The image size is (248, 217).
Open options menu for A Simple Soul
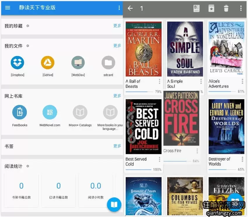coord(201,81)
